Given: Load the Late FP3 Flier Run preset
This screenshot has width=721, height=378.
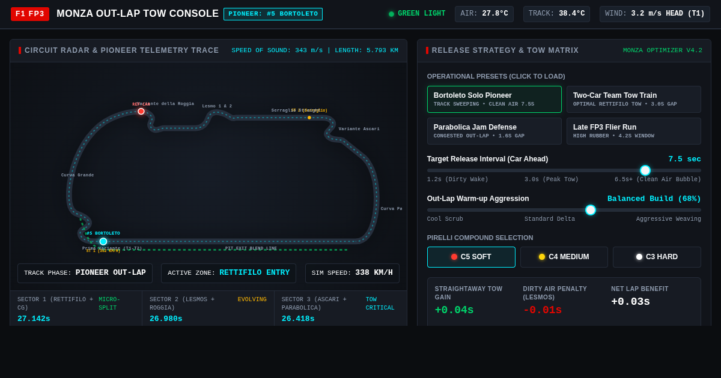Looking at the screenshot, I should (x=634, y=131).
